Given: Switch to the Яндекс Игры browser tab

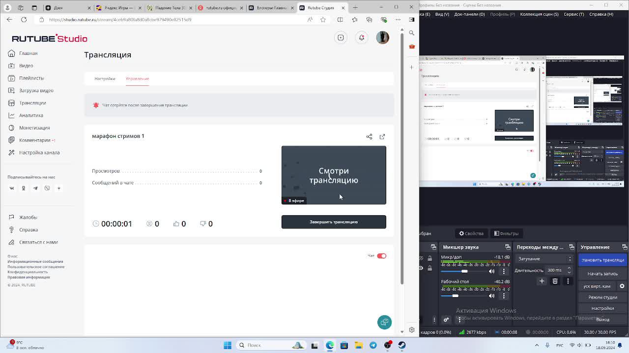Looking at the screenshot, I should point(118,8).
